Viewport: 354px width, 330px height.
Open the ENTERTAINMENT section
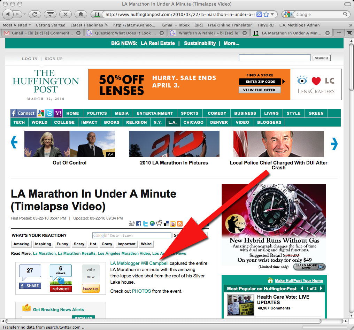click(155, 113)
